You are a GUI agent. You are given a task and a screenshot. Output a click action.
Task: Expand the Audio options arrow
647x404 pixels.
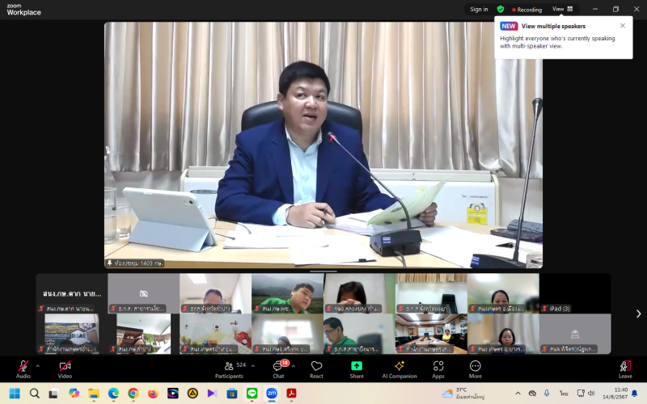point(37,365)
